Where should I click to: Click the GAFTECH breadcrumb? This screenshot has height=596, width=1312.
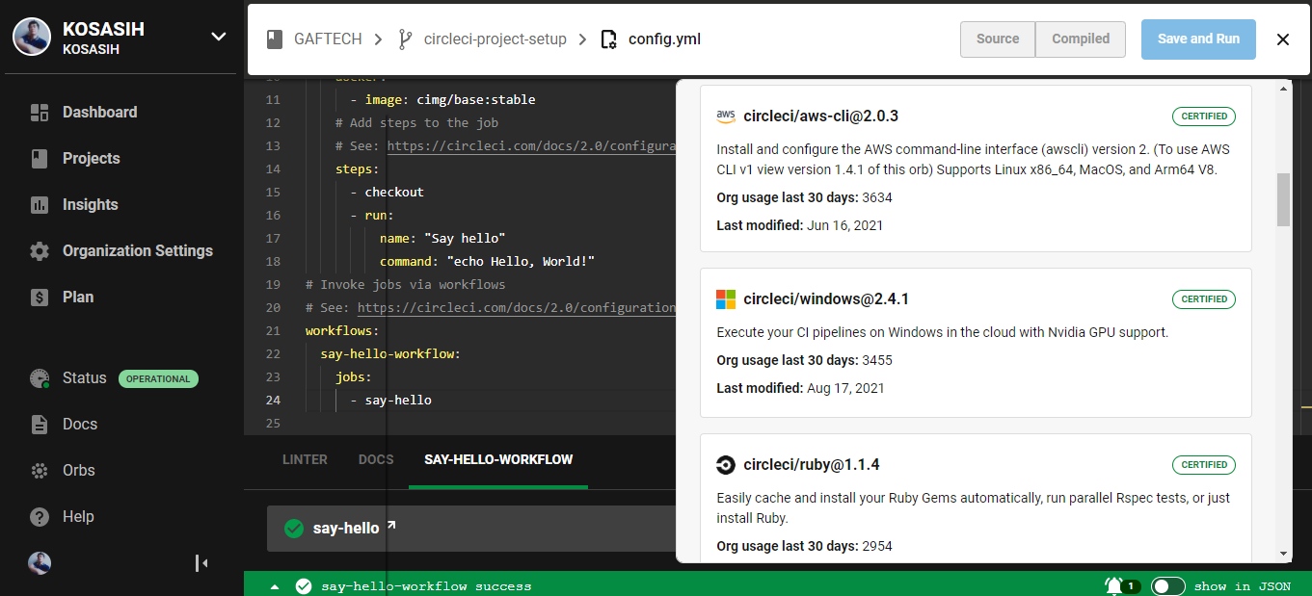coord(328,39)
